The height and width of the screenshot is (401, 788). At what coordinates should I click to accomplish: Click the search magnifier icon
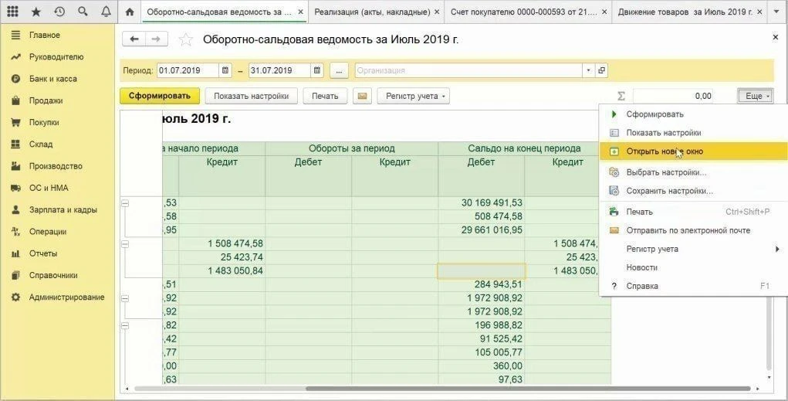click(x=83, y=11)
